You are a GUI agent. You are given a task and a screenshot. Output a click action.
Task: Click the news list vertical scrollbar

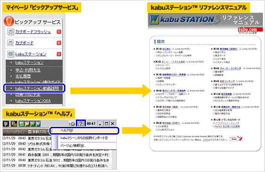(114, 159)
